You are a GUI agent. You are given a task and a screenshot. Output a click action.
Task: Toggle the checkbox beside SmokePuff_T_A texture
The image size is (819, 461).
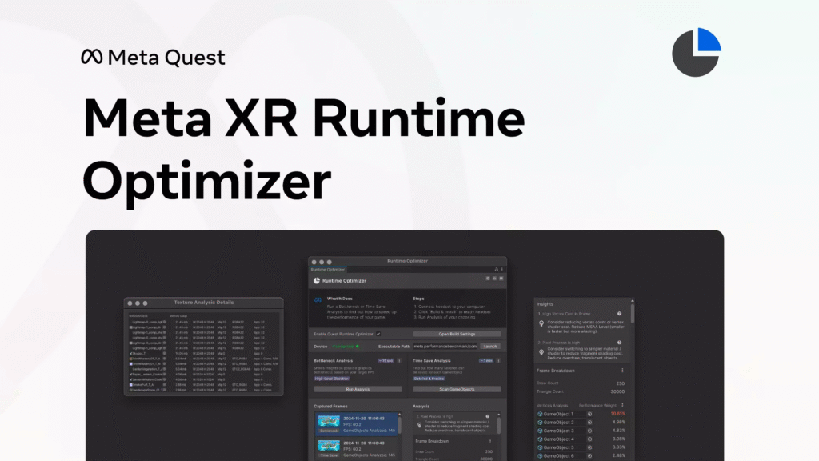click(130, 385)
